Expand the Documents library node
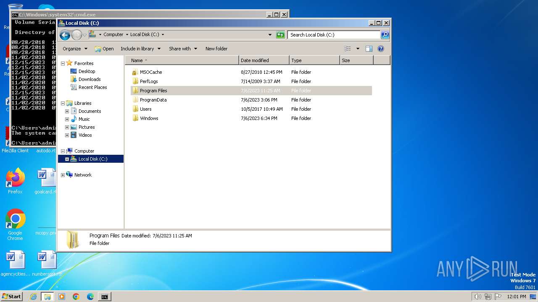This screenshot has height=302, width=538. coord(67,111)
